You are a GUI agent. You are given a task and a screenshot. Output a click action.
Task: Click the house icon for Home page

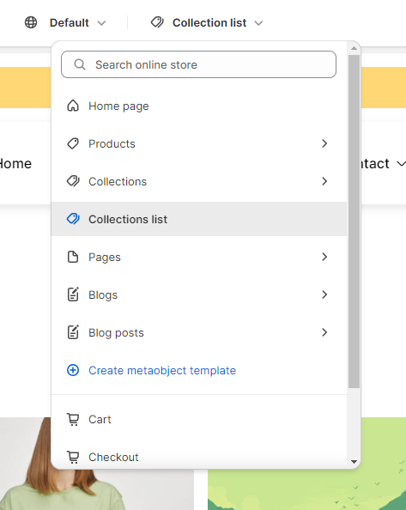73,106
